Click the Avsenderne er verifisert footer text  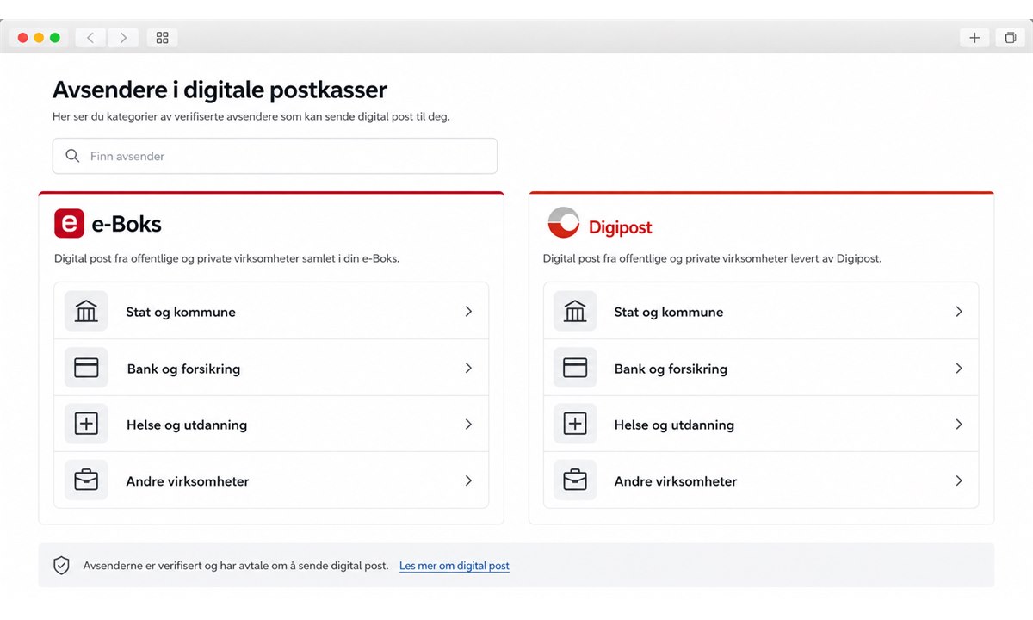coord(236,566)
